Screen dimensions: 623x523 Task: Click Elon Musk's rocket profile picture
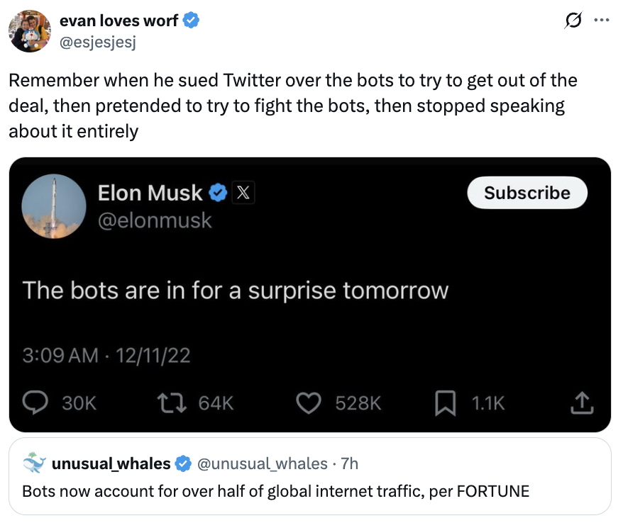click(x=54, y=206)
